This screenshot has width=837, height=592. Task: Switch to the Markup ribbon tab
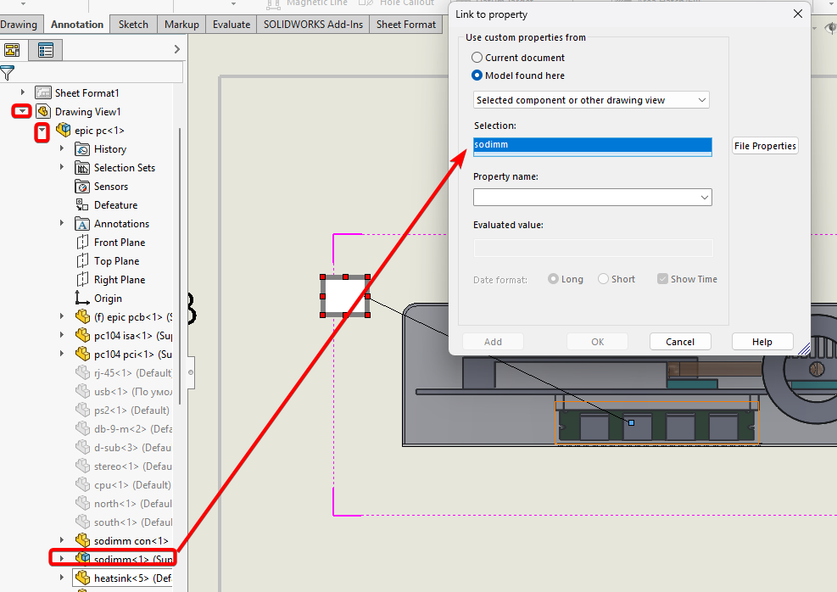tap(181, 25)
